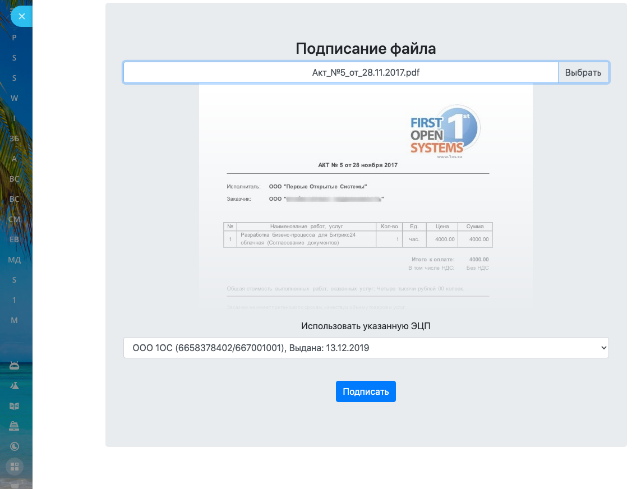Viewport: 641px width, 489px height.
Task: Select the EB item in left sidebar
Action: (15, 239)
